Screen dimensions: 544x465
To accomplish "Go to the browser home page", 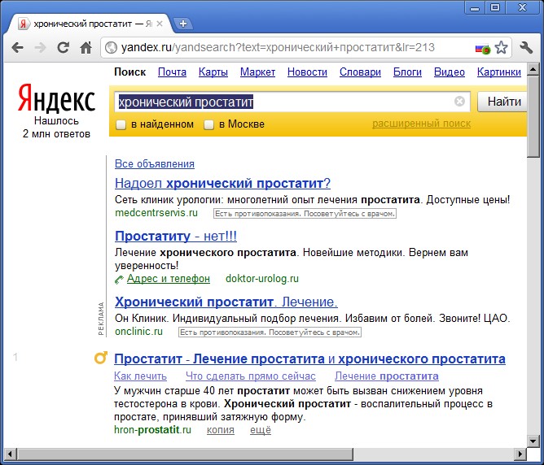I will [x=86, y=48].
